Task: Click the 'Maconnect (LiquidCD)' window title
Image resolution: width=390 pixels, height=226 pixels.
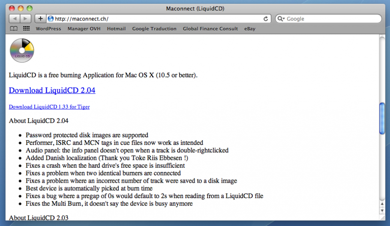Action: [195, 9]
